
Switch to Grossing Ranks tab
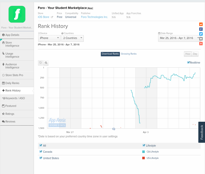129,54
